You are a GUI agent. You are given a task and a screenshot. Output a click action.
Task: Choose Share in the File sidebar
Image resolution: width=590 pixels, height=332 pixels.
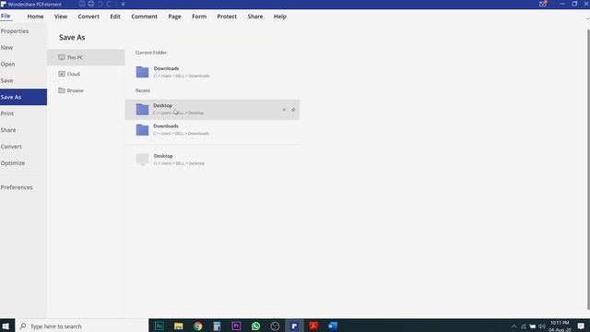click(x=23, y=130)
